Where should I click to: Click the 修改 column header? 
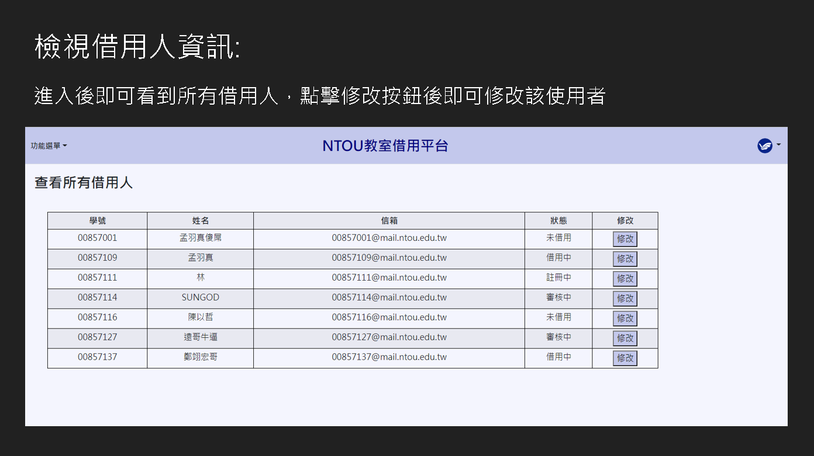coord(625,220)
